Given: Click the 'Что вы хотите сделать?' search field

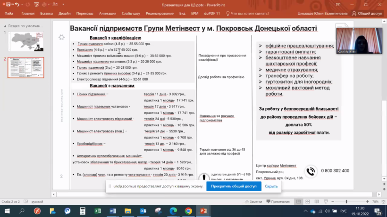Looking at the screenshot, I should [248, 14].
